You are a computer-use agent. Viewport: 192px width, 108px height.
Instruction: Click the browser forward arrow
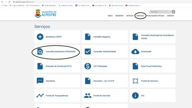(6, 2)
